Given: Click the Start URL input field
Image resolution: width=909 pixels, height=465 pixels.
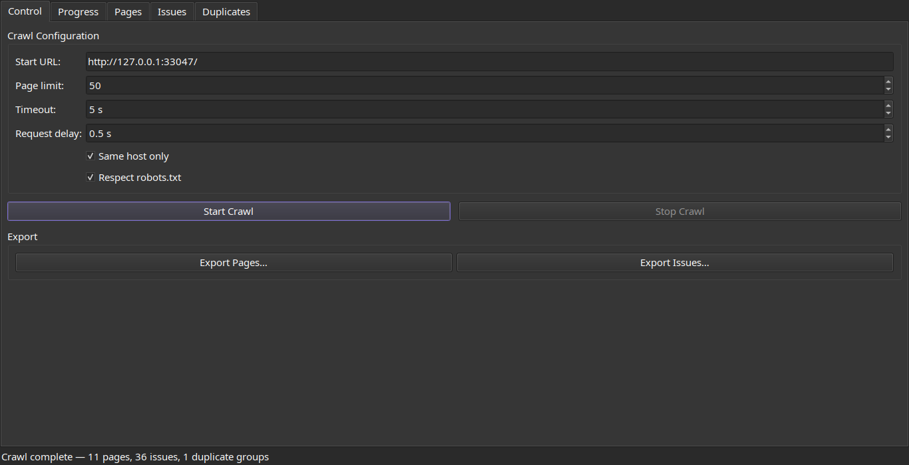Looking at the screenshot, I should coord(490,62).
